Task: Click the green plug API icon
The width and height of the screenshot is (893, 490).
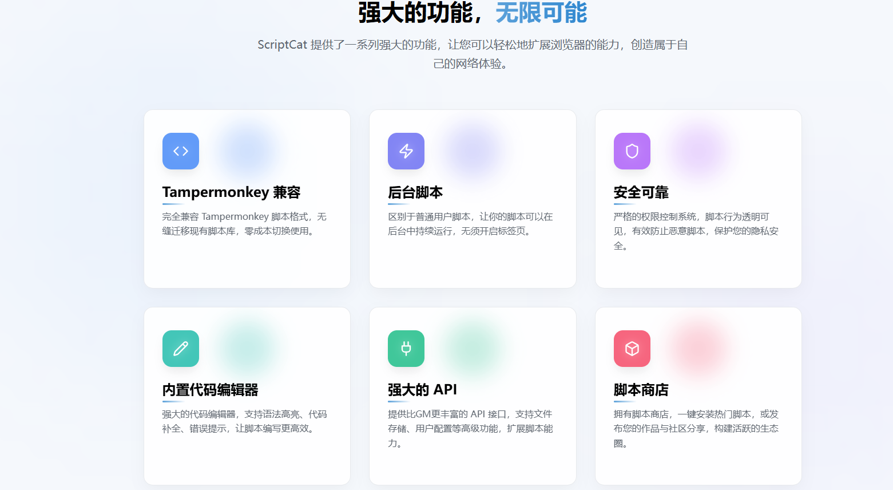Action: 406,349
